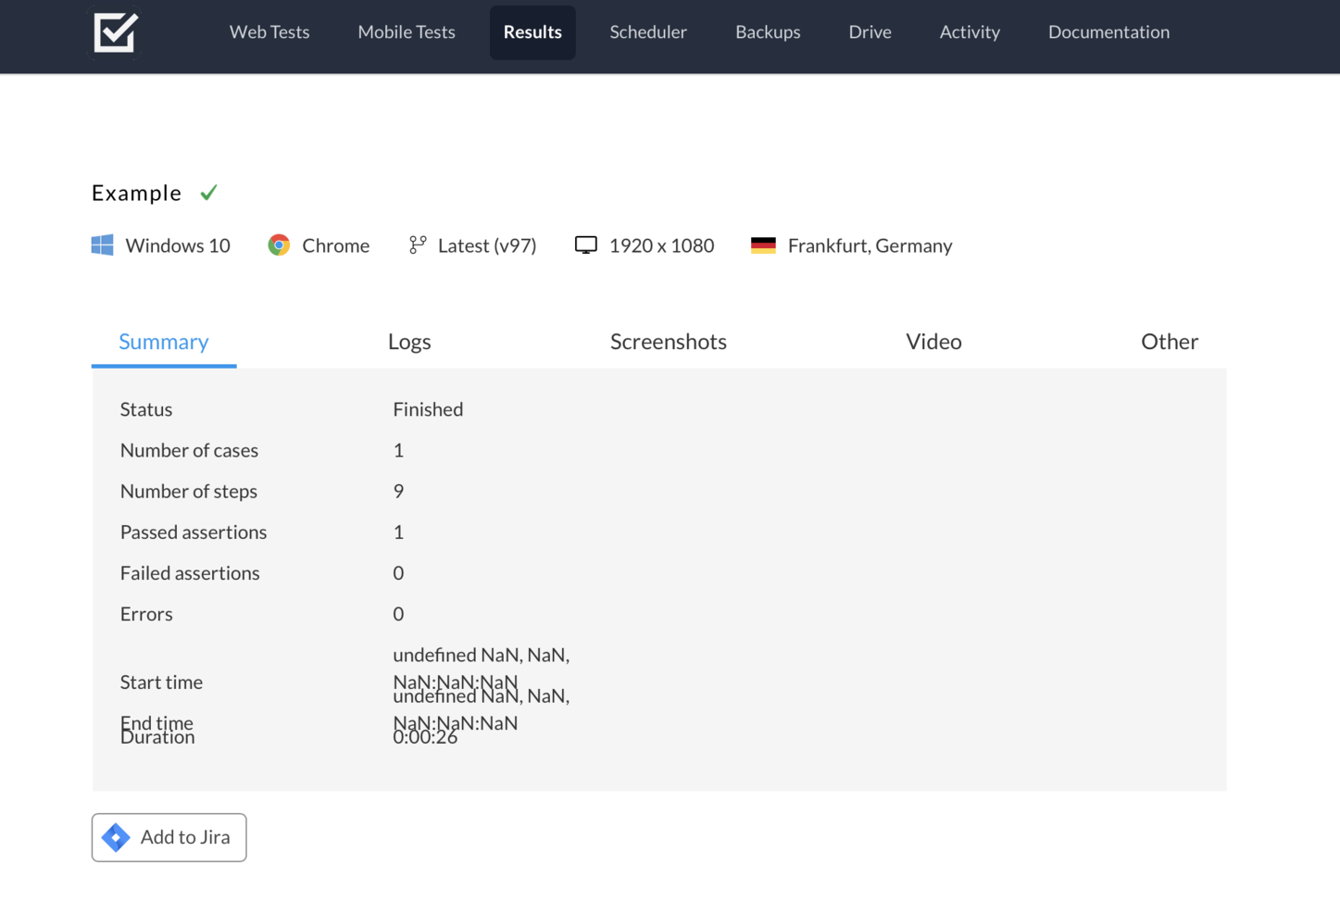This screenshot has width=1340, height=914.
Task: Switch to the Logs tab
Action: tap(409, 342)
